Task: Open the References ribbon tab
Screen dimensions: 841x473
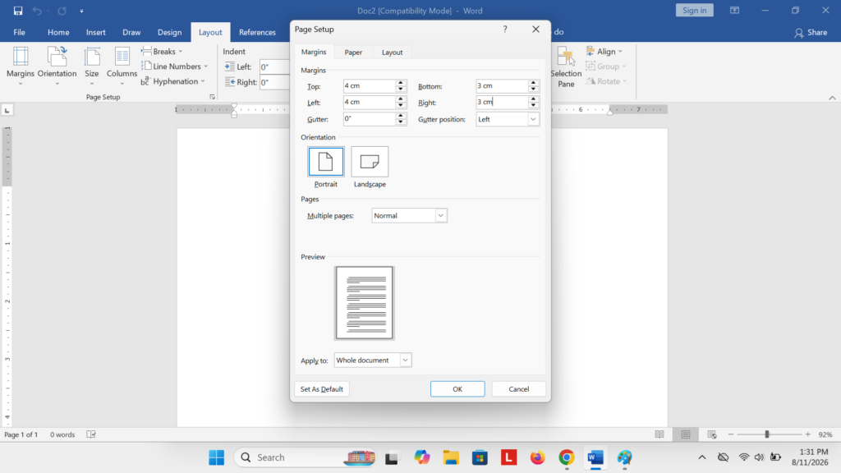Action: point(257,32)
